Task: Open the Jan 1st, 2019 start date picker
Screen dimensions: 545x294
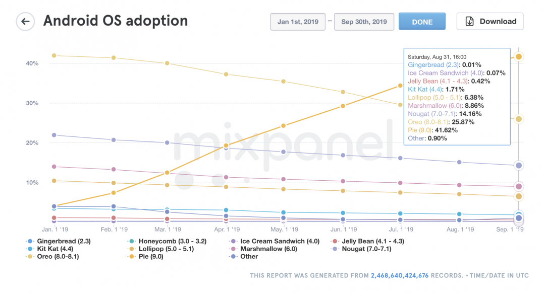Action: coord(298,22)
